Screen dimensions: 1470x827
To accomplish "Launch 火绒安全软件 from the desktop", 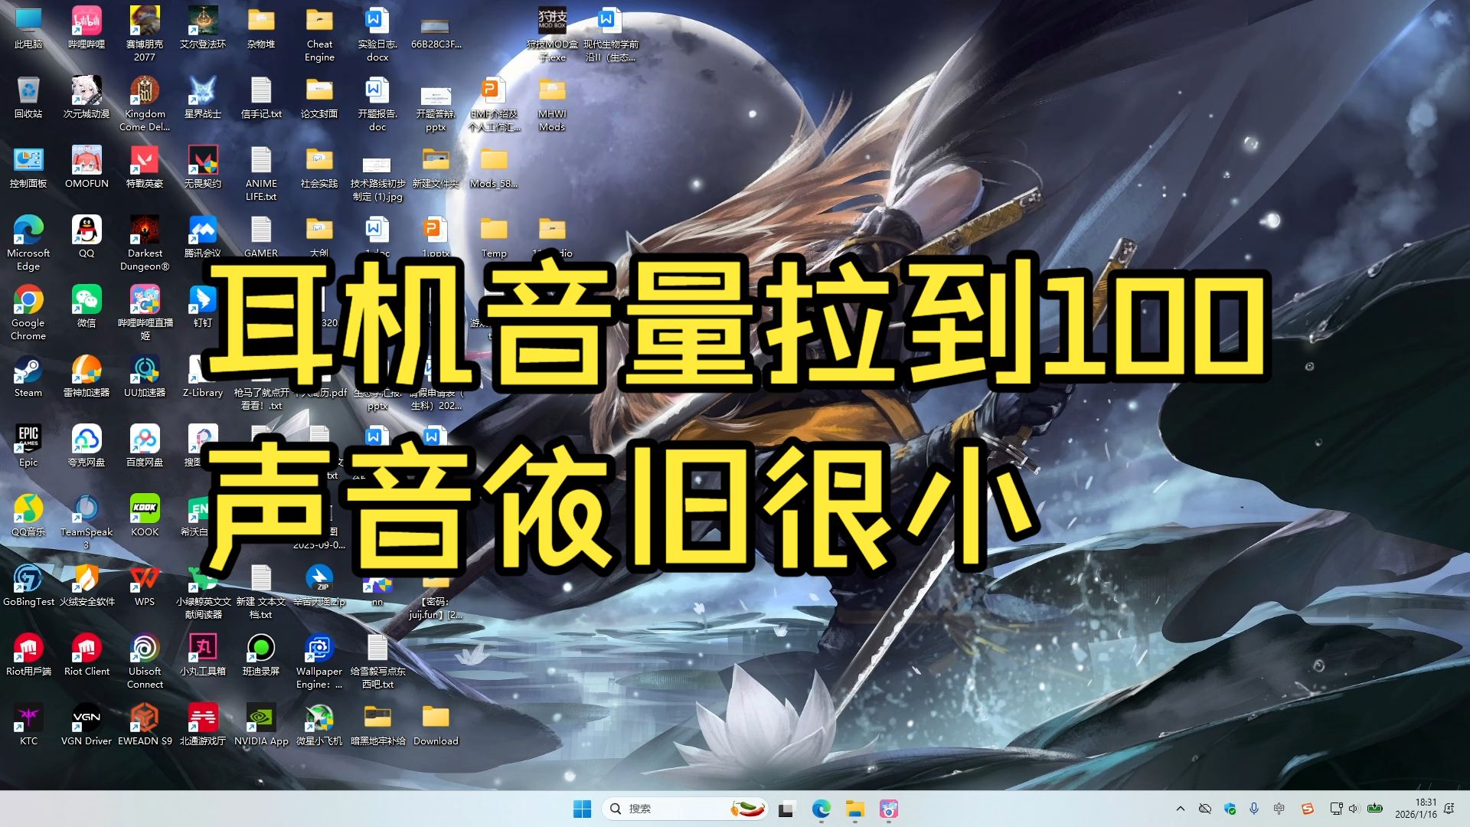I will click(87, 586).
